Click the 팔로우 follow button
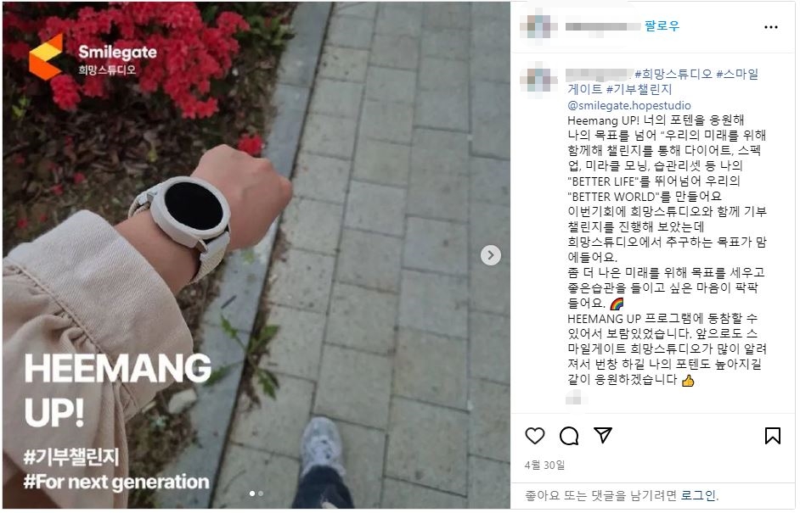This screenshot has width=800, height=513. (x=662, y=26)
